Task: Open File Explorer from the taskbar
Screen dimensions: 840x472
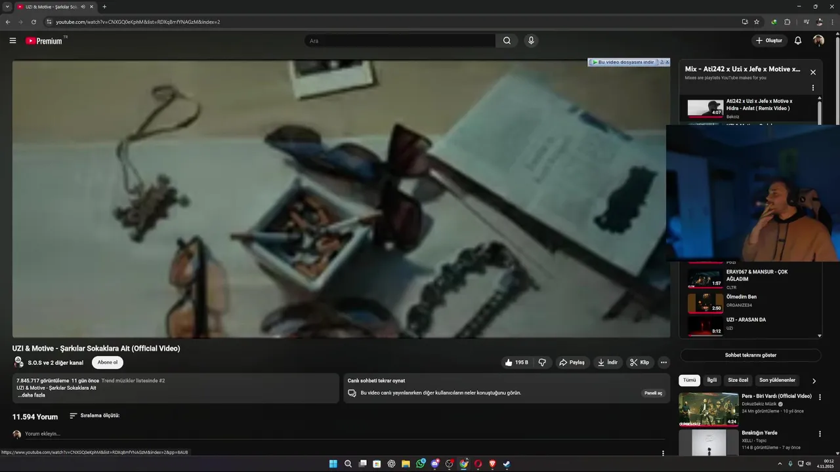Action: pyautogui.click(x=406, y=464)
